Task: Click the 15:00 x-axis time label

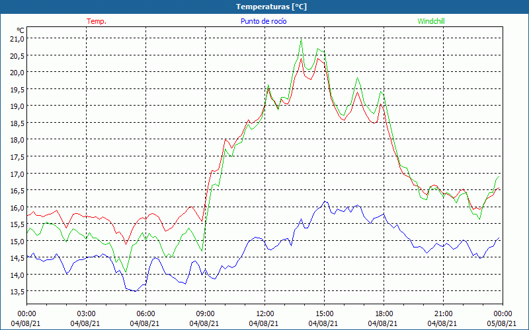Action: 324,314
